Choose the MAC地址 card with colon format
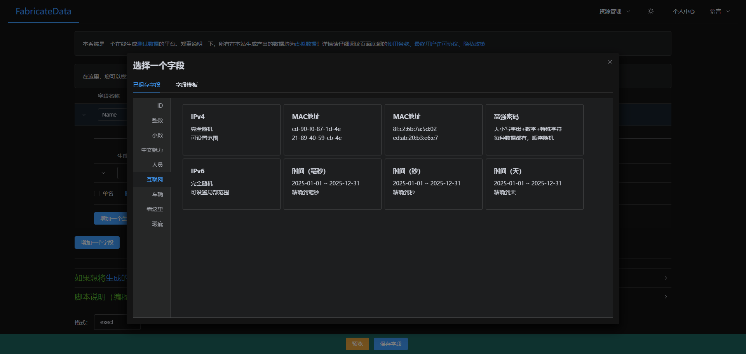Image resolution: width=746 pixels, height=354 pixels. click(x=434, y=130)
